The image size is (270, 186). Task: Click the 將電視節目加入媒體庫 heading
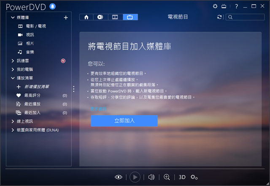(x=130, y=46)
